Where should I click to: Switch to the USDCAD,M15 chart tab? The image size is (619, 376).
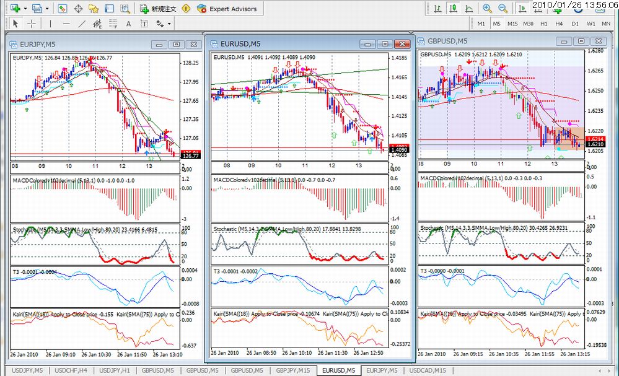pos(428,370)
